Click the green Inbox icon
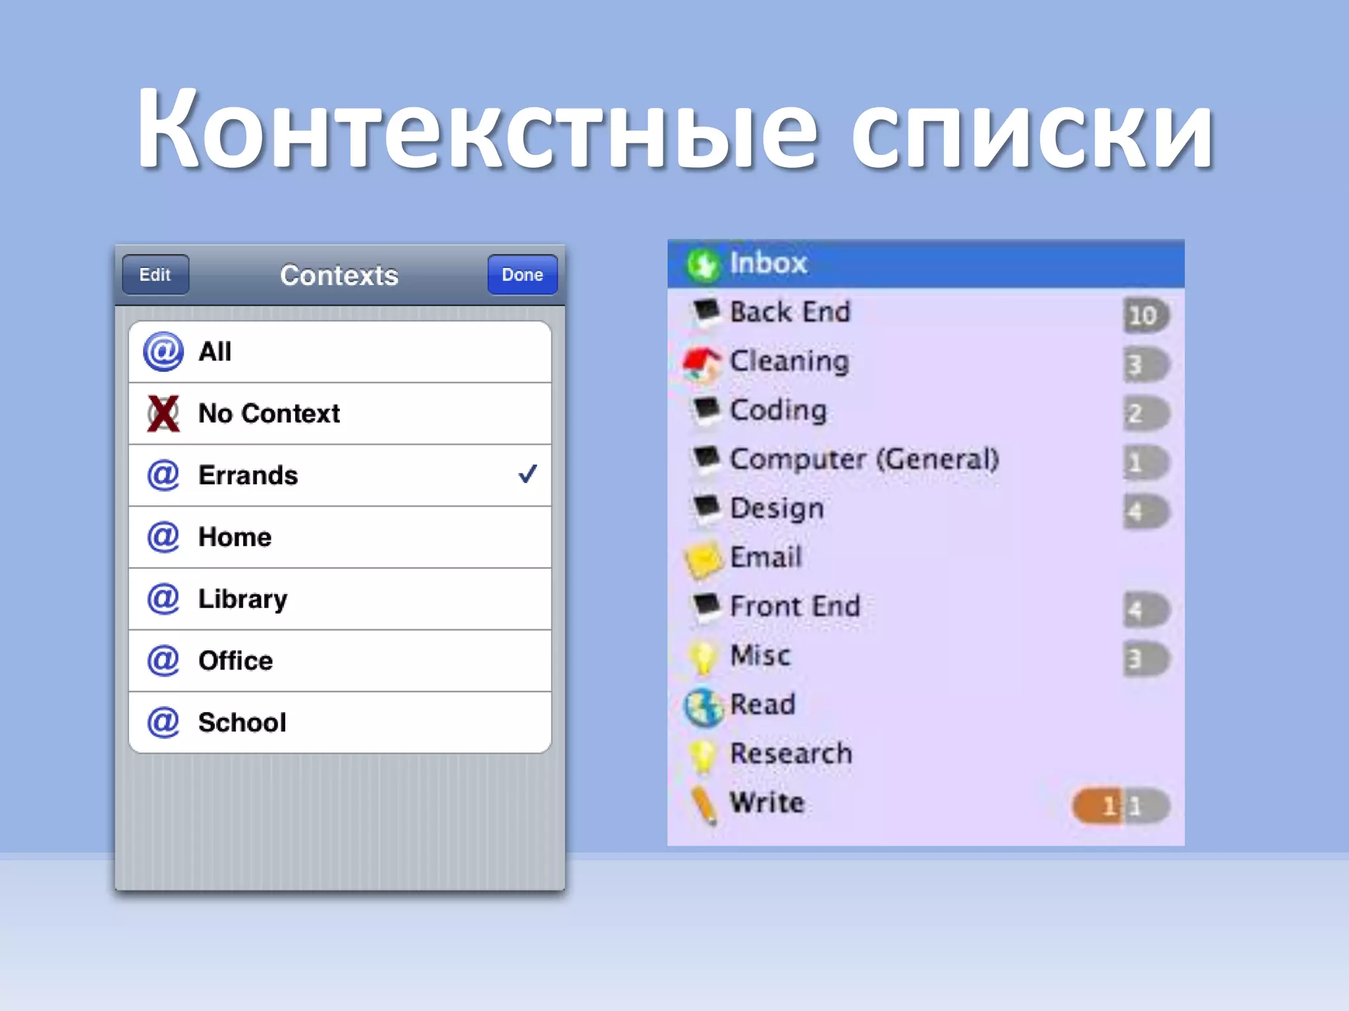1349x1011 pixels. (703, 265)
